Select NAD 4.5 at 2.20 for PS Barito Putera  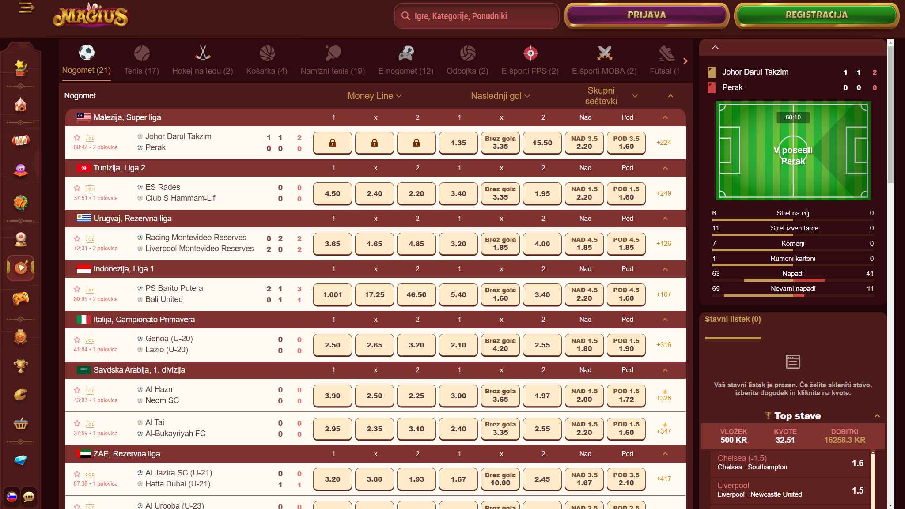tap(584, 294)
